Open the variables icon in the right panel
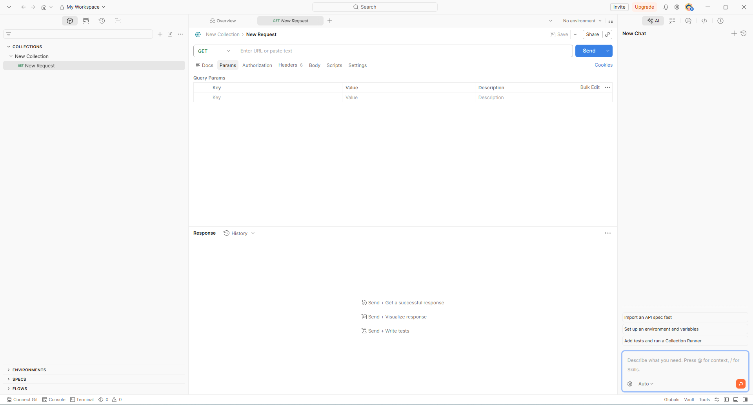This screenshot has width=753, height=405. click(672, 21)
